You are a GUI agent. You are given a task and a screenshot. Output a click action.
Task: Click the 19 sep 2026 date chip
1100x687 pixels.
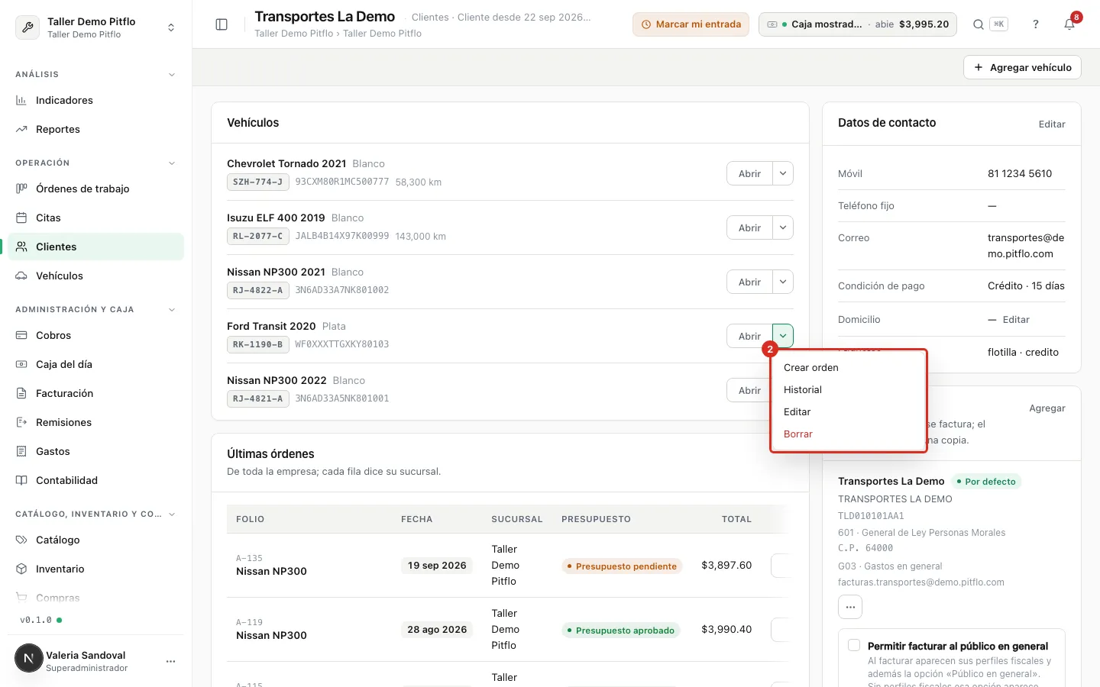pos(437,566)
